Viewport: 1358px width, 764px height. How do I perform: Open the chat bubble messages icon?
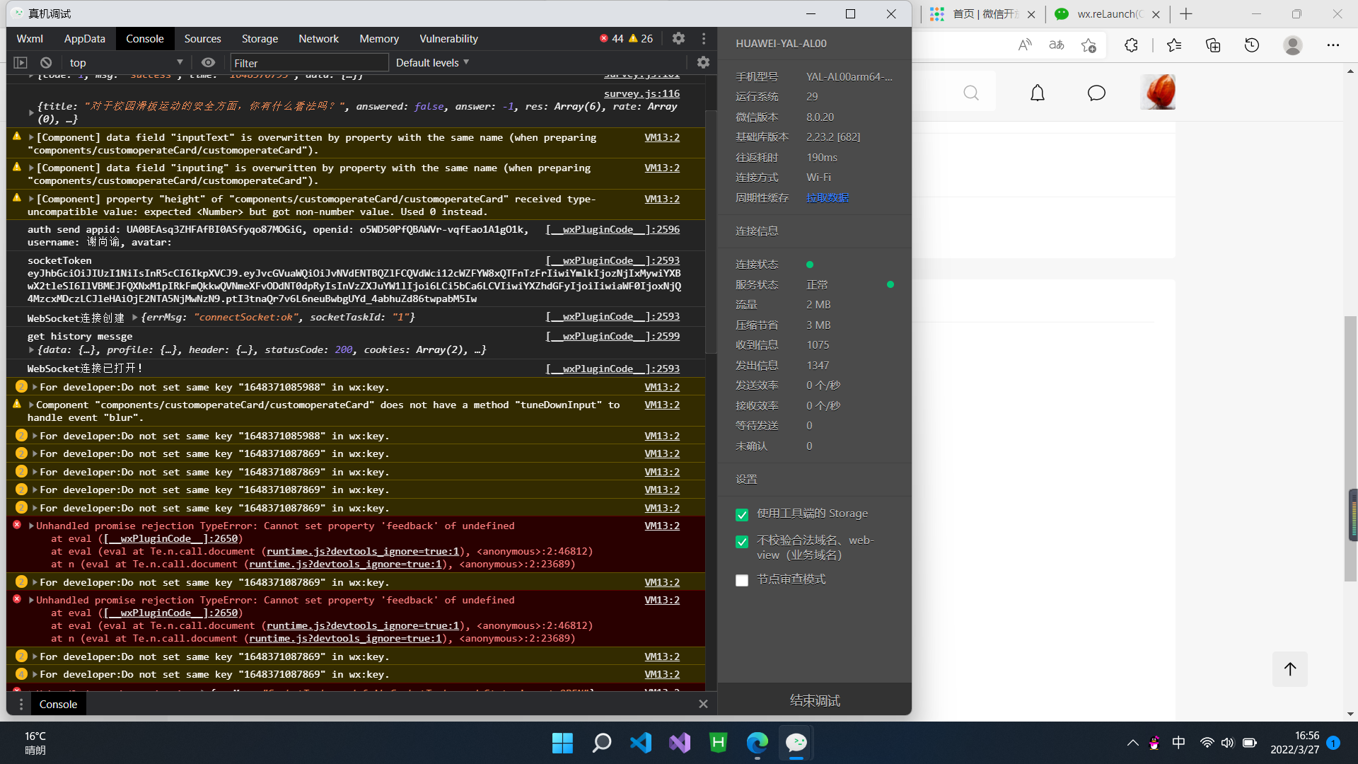click(1096, 93)
